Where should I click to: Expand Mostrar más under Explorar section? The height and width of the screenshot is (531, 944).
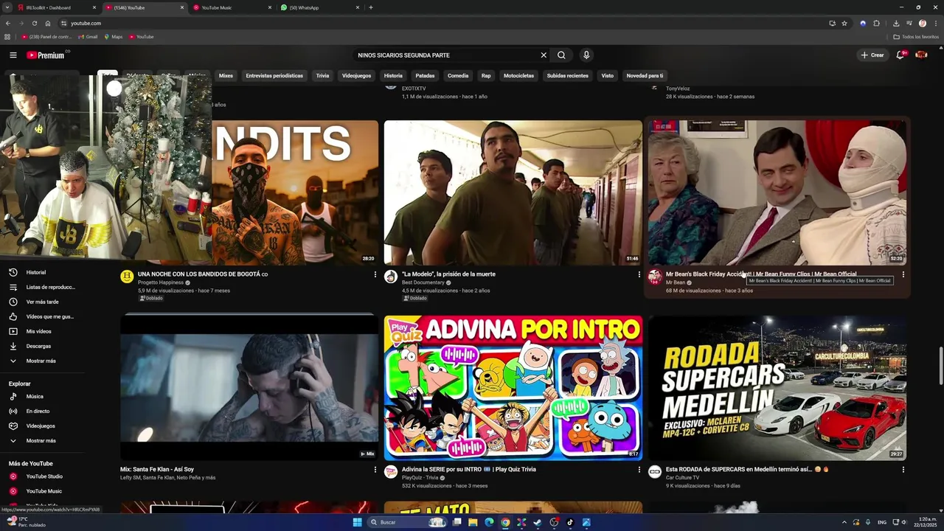tap(42, 440)
